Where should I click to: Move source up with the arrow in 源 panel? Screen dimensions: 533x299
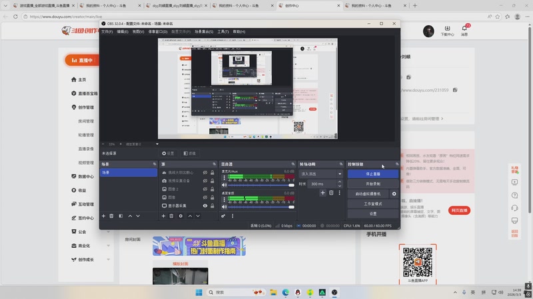pos(190,216)
